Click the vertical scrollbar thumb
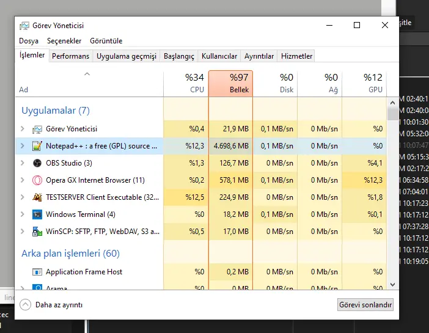This screenshot has height=333, width=429. click(x=392, y=114)
